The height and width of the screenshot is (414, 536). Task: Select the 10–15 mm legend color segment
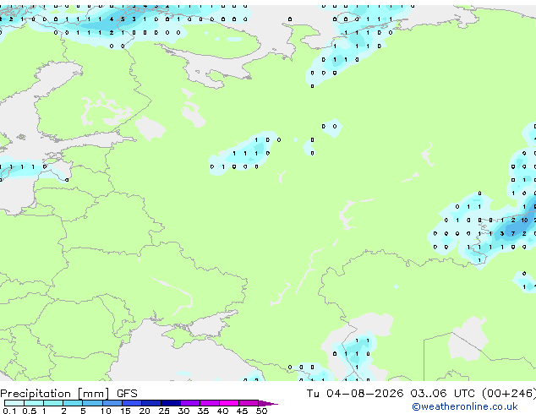[112, 403]
